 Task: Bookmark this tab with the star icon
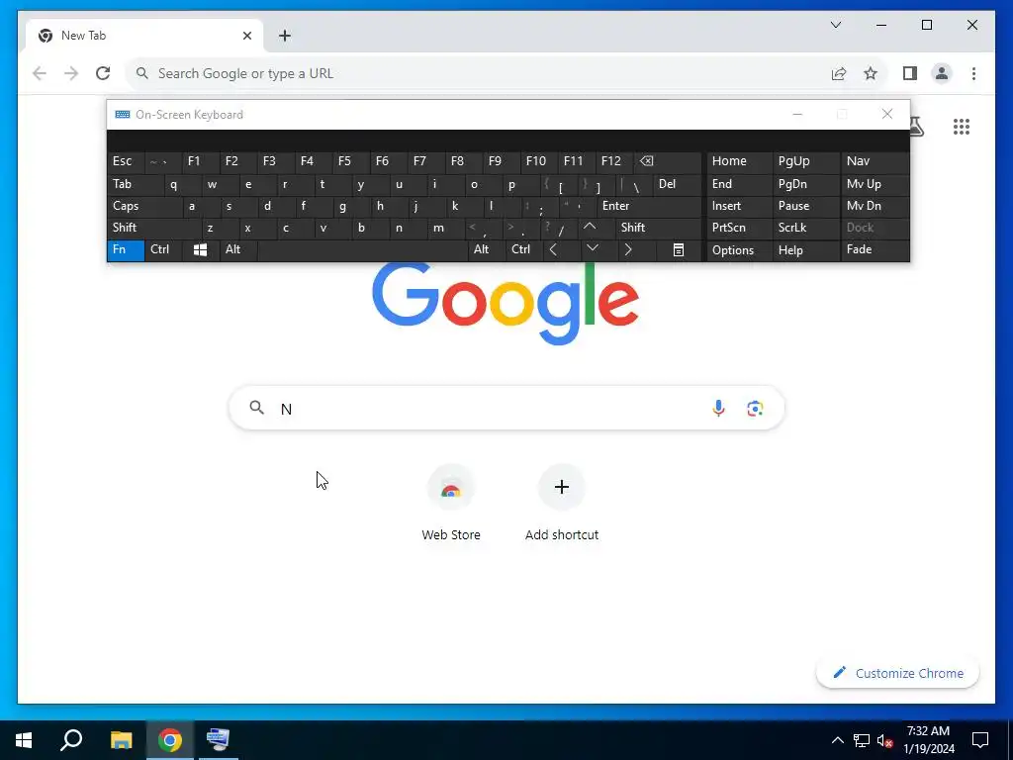point(871,73)
